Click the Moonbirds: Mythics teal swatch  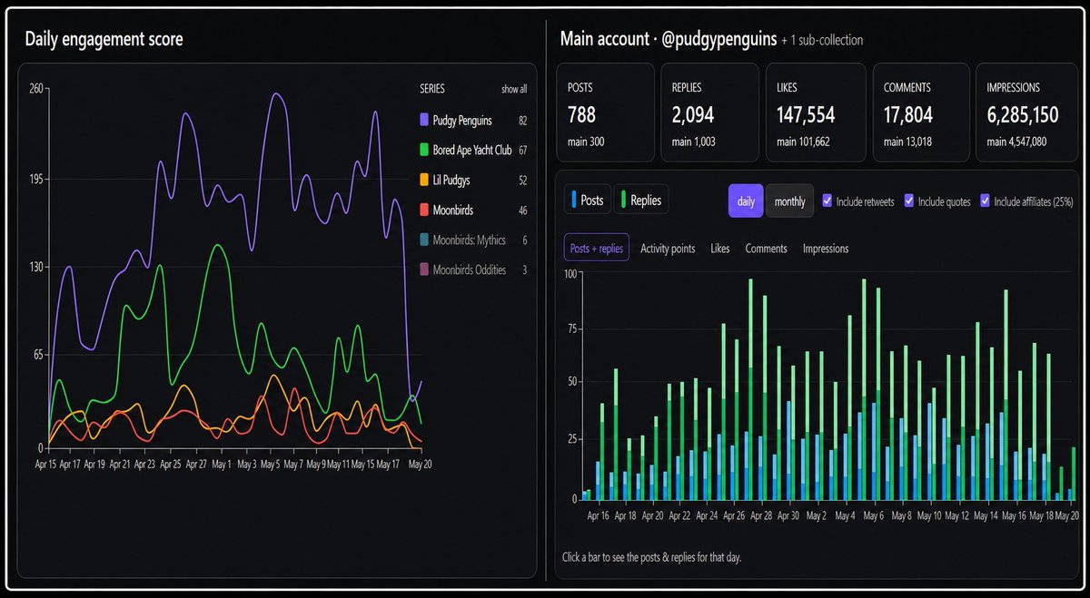[x=424, y=240]
